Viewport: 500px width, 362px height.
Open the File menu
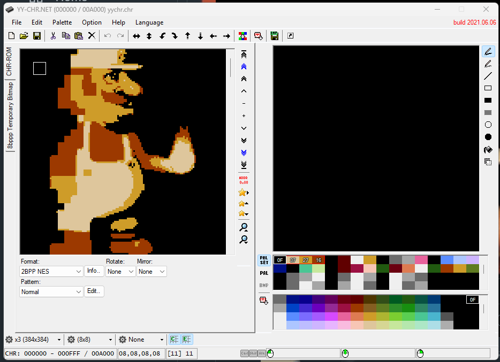(x=17, y=22)
